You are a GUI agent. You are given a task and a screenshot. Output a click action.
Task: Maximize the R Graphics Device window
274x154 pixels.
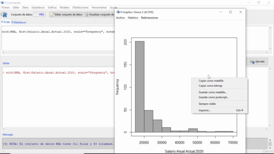pos(230,12)
